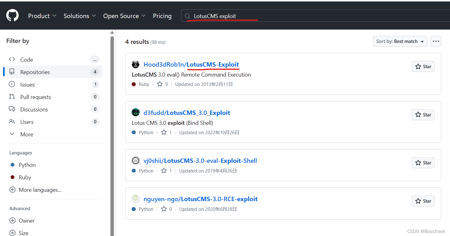Open nguyen-ngo's avatar image
This screenshot has height=236, width=450.
[x=135, y=199]
